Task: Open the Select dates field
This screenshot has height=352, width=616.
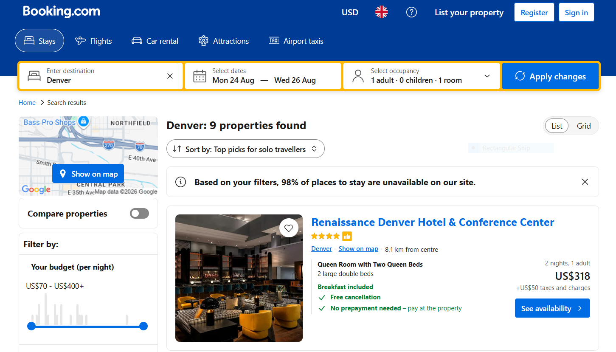Action: click(263, 76)
